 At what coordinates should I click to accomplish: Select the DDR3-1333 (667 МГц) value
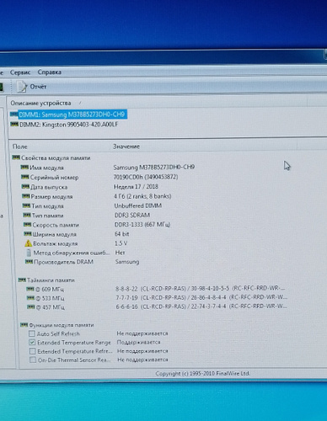pos(142,224)
